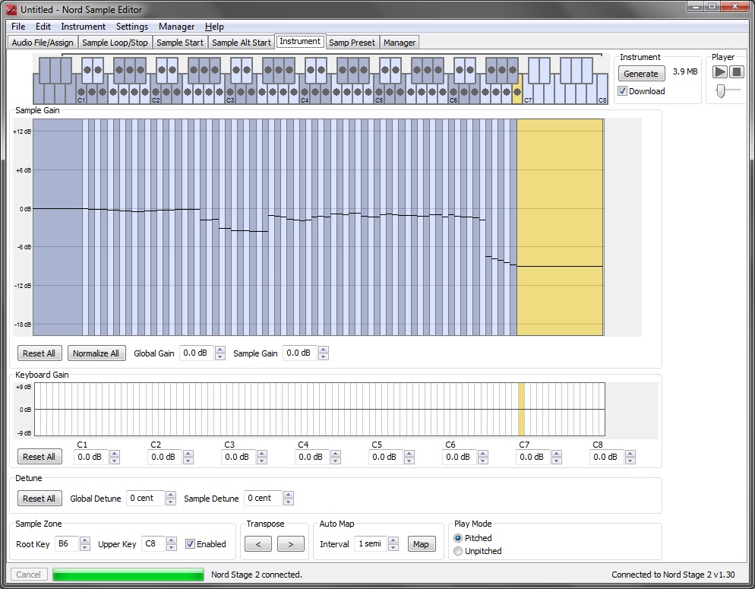Click the yellow key in Keyboard Gain strip
This screenshot has height=589, width=755.
pos(521,410)
